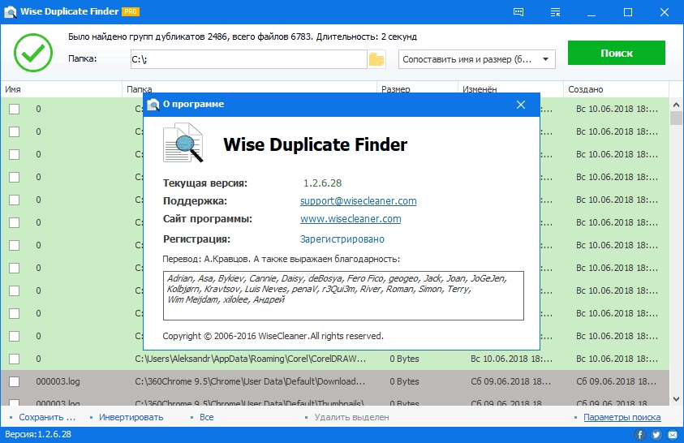Click the Зарегистрировано registration status
This screenshot has width=684, height=443.
tap(342, 239)
